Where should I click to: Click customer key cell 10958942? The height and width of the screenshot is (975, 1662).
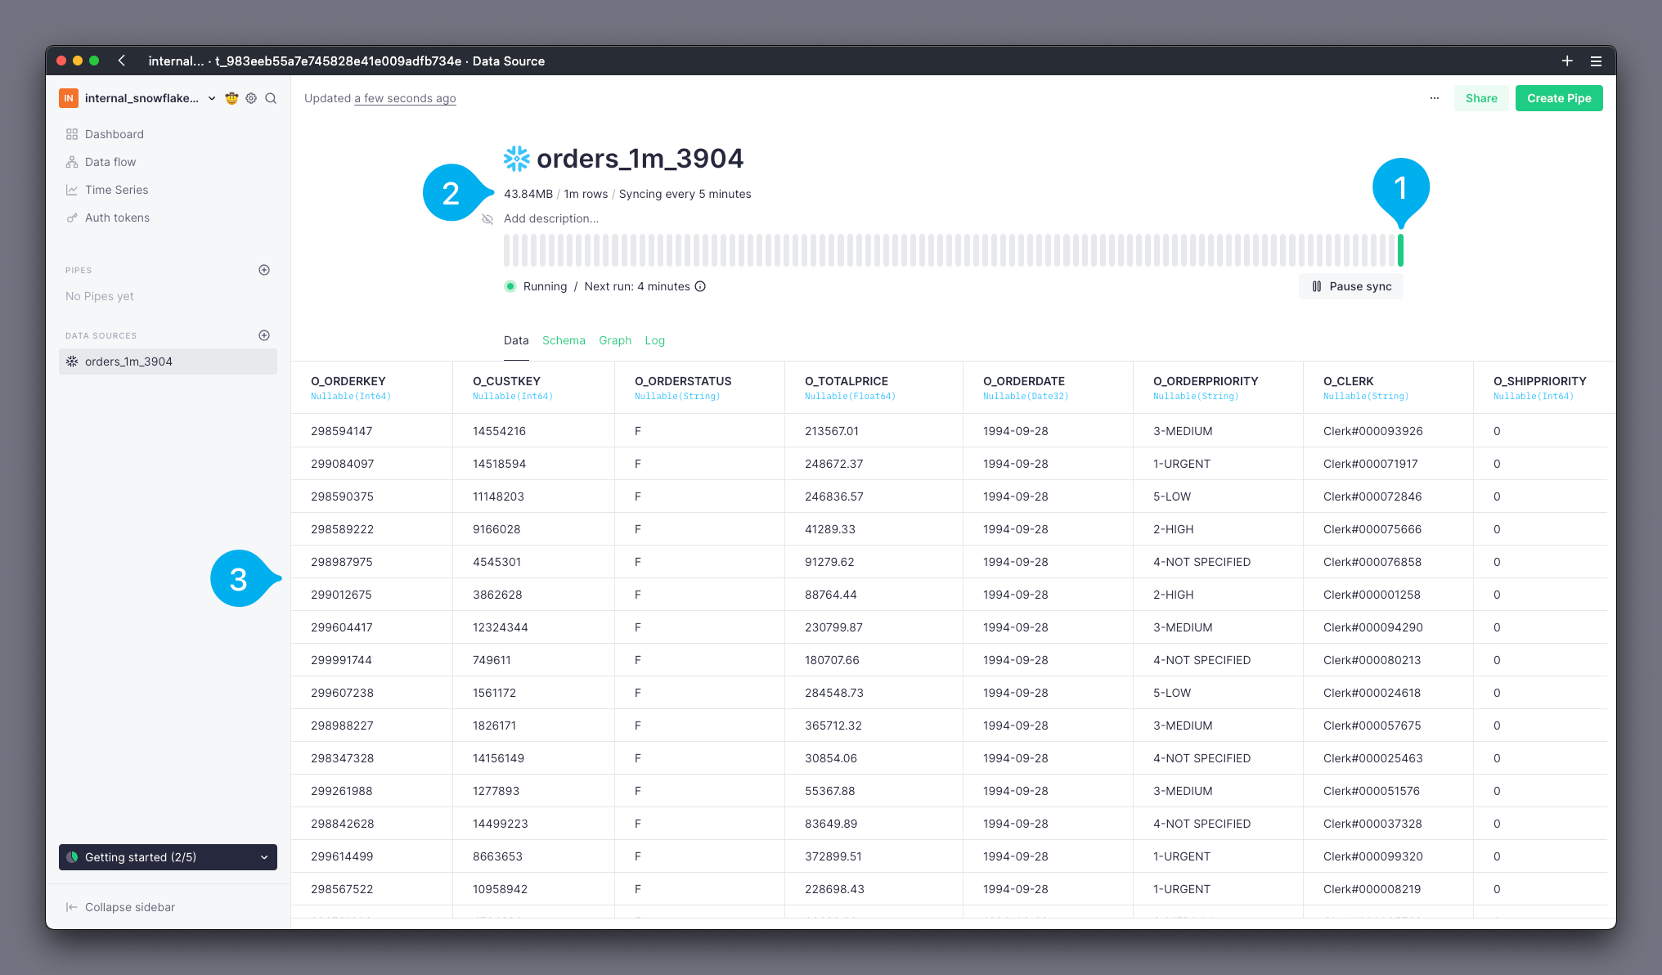pyautogui.click(x=533, y=889)
